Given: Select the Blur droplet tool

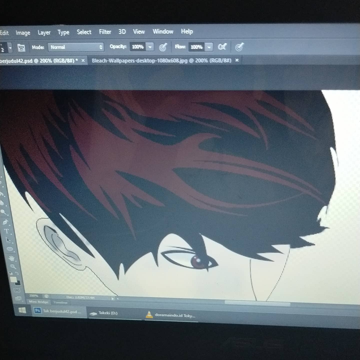Looking at the screenshot, I should click(x=2, y=202).
